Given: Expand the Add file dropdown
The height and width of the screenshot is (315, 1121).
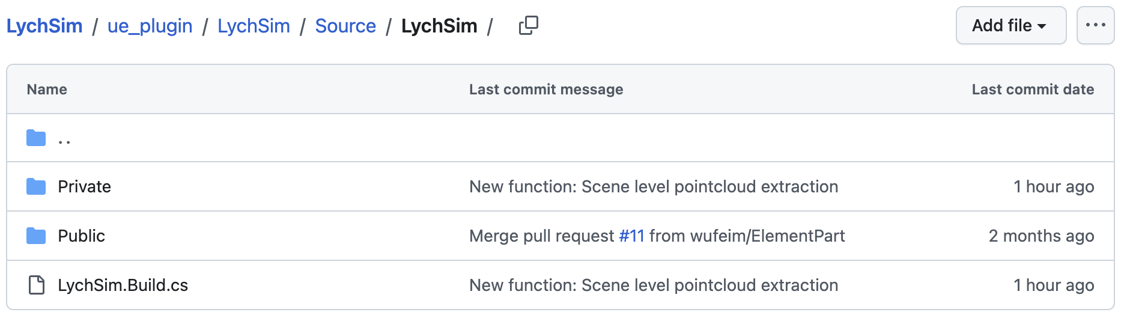Looking at the screenshot, I should (x=1011, y=25).
